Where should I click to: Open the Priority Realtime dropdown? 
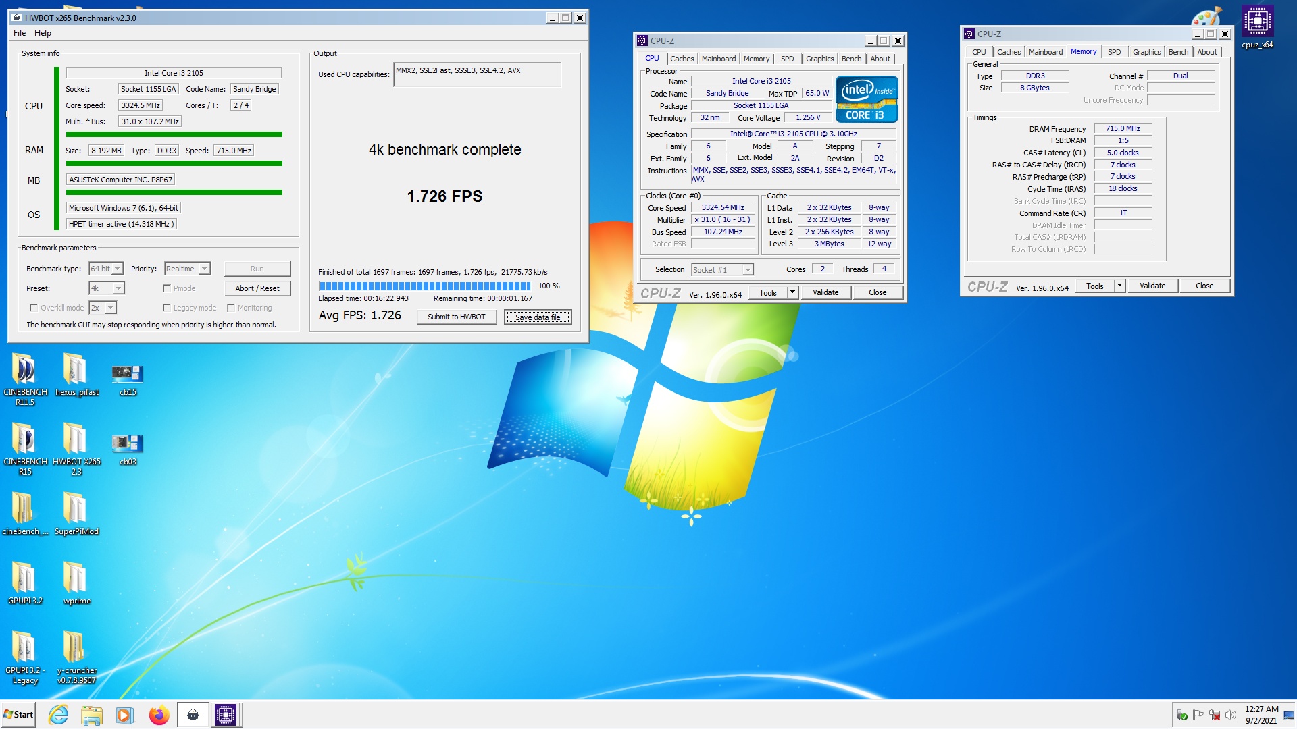[187, 269]
